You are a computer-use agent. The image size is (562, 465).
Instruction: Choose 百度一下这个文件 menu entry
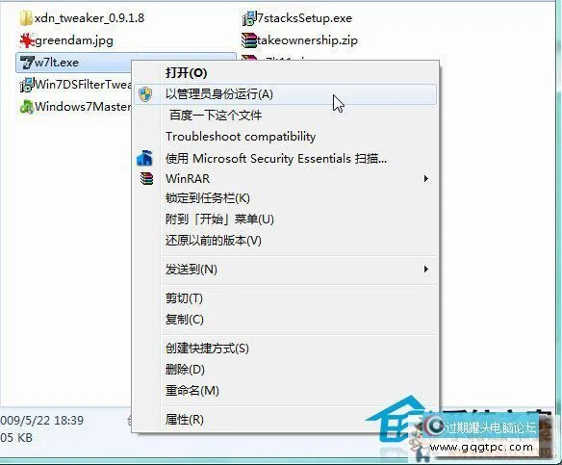click(x=216, y=116)
